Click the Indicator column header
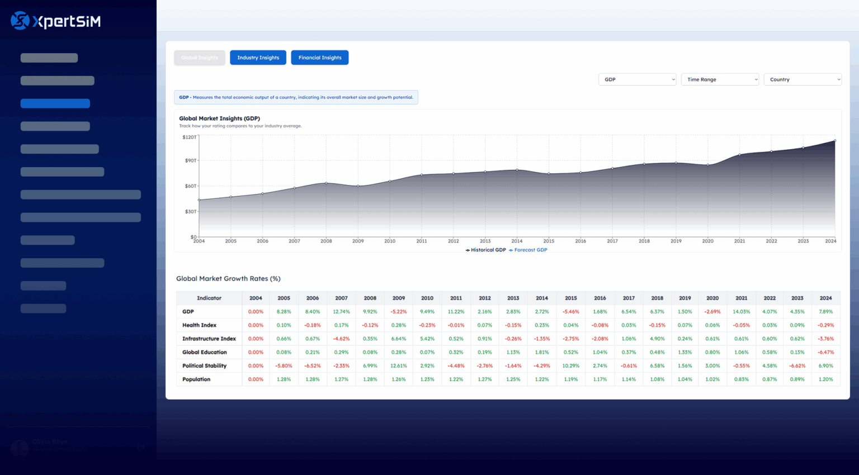This screenshot has height=475, width=859. (x=209, y=298)
